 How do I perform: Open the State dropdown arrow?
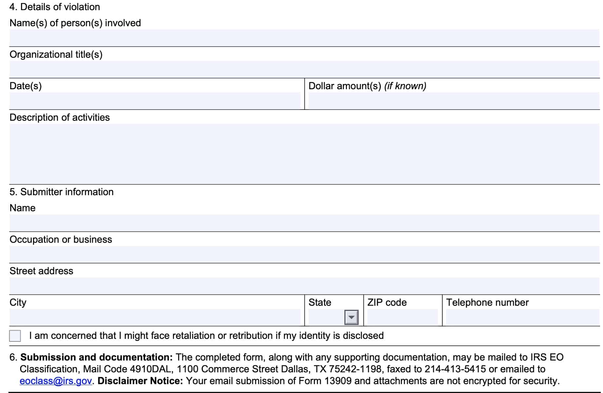pos(351,317)
